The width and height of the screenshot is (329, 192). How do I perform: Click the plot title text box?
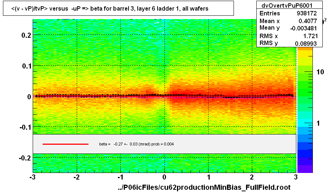point(118,8)
